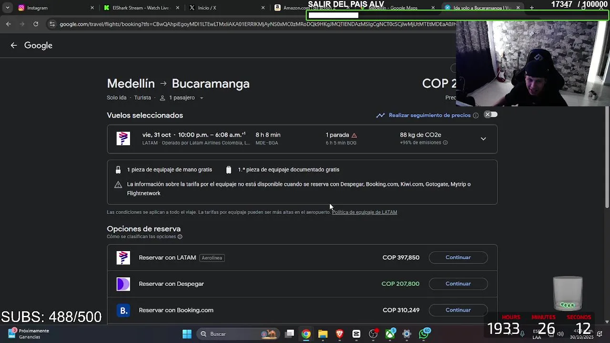Switch to the Medellín Google Maps tab
610x343 pixels.
click(398, 8)
